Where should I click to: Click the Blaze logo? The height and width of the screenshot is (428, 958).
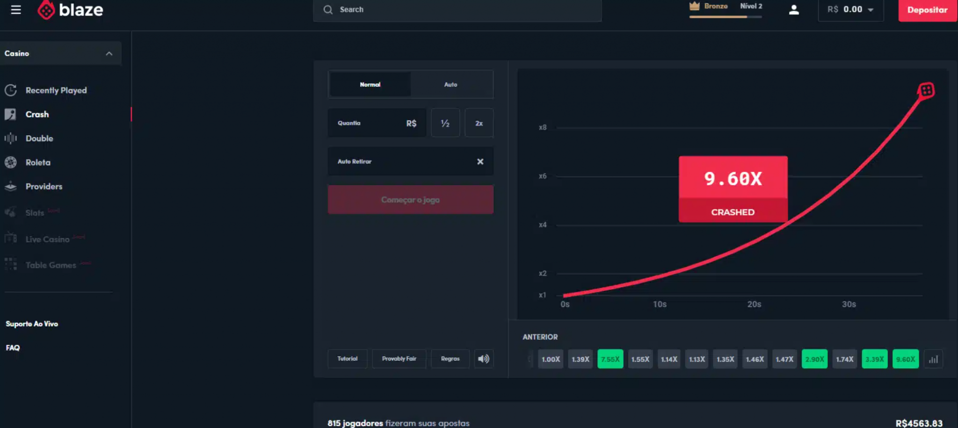[69, 8]
